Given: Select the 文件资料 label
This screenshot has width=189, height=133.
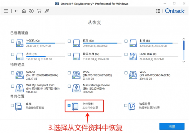Looking at the screenshot, I should pyautogui.click(x=88, y=104).
